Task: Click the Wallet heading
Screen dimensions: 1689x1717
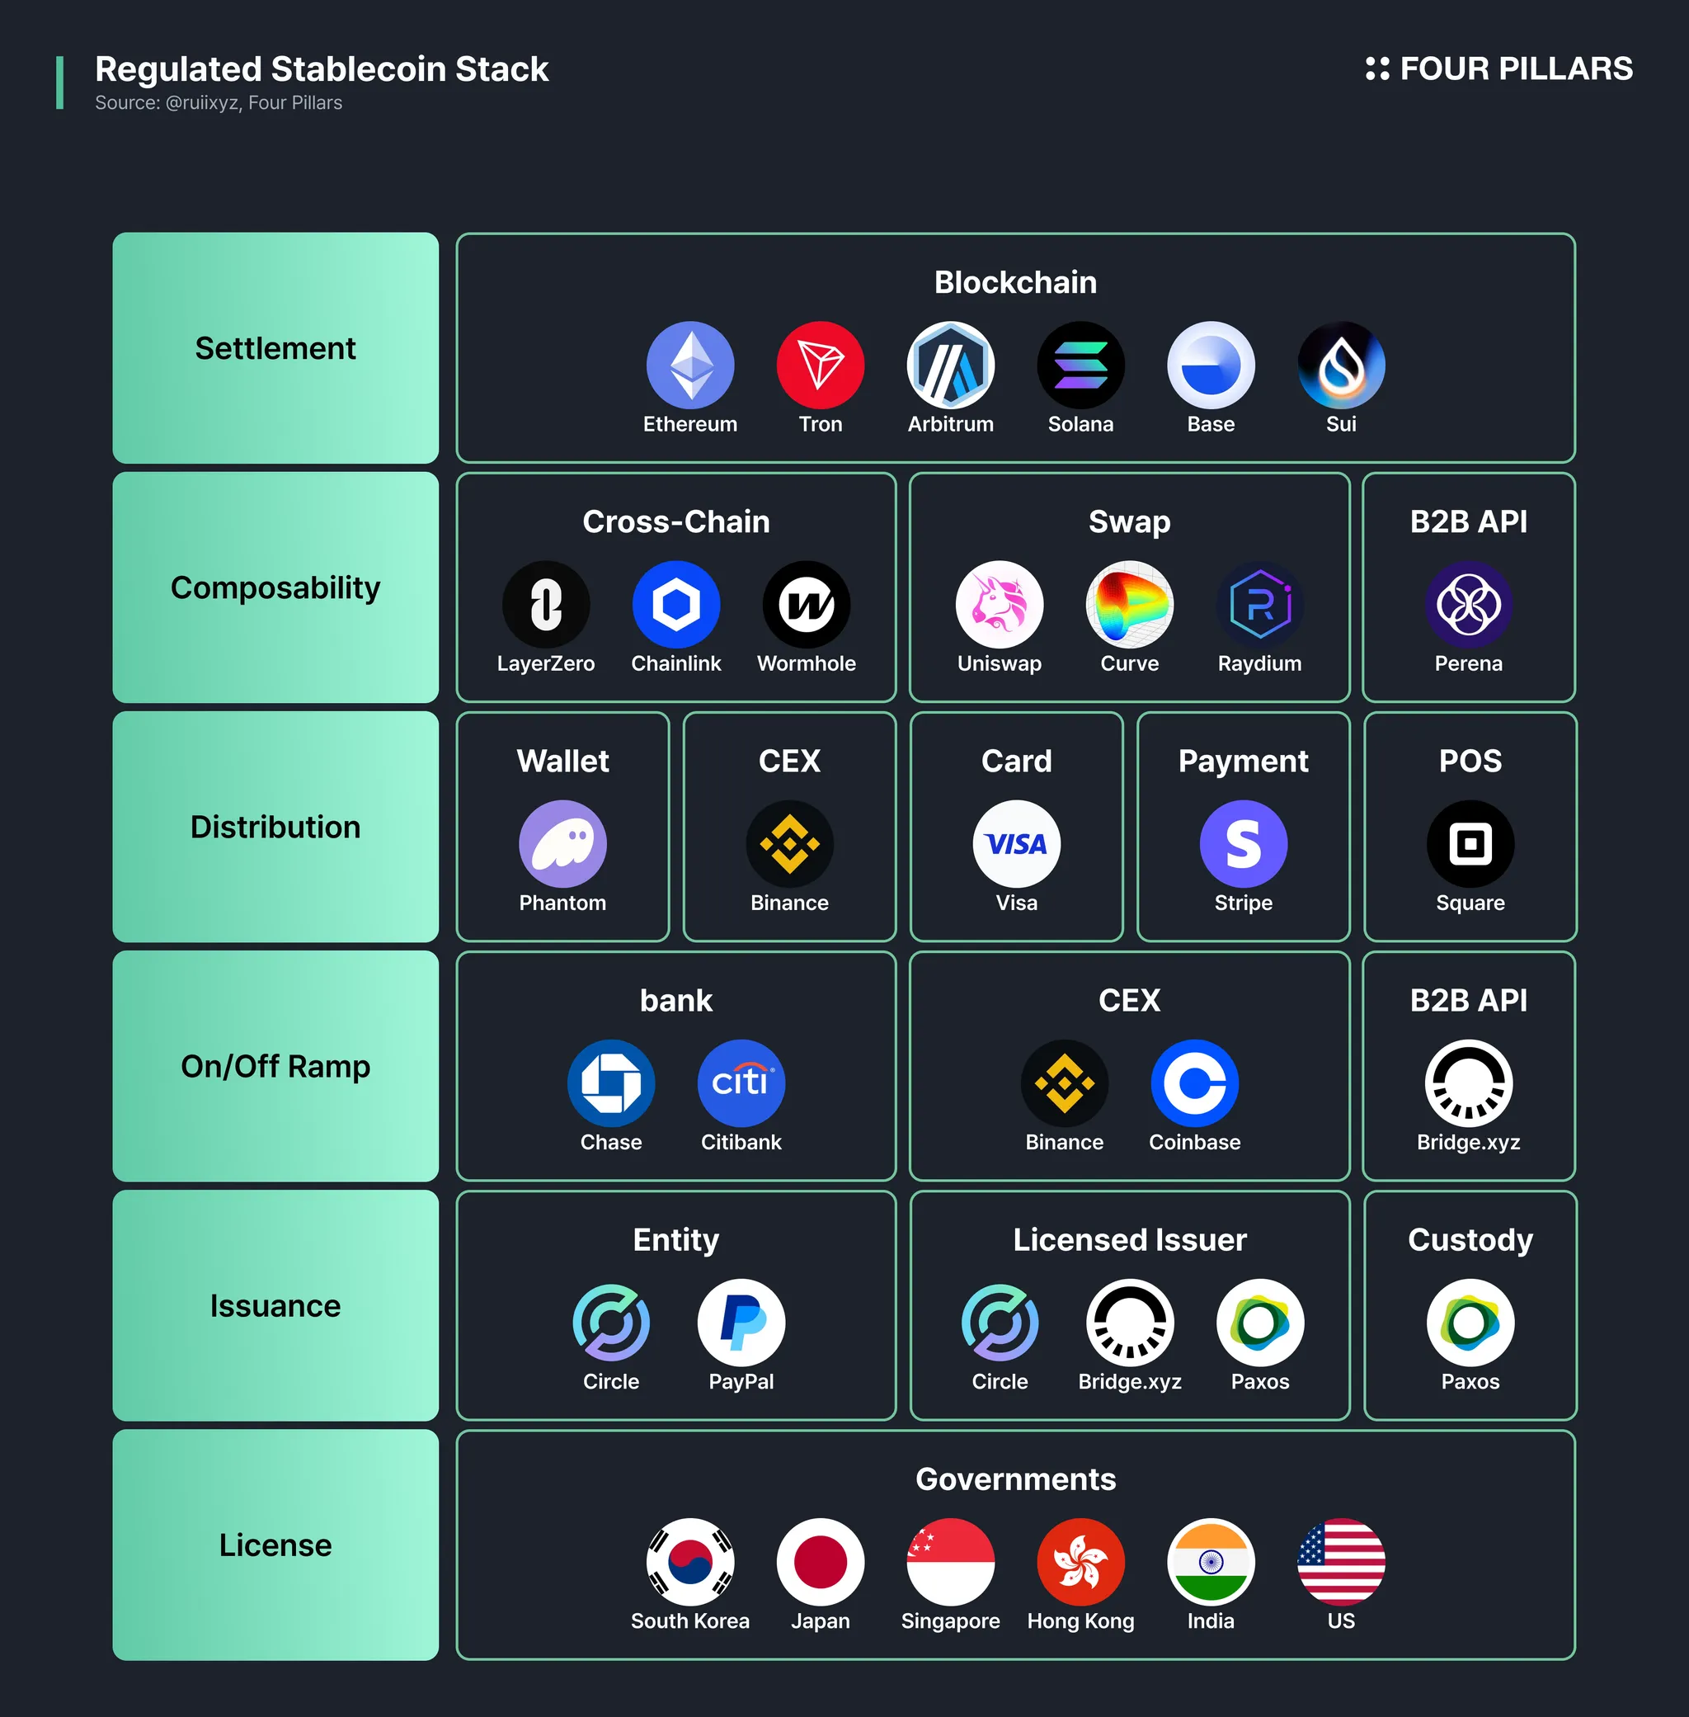Action: pos(562,762)
